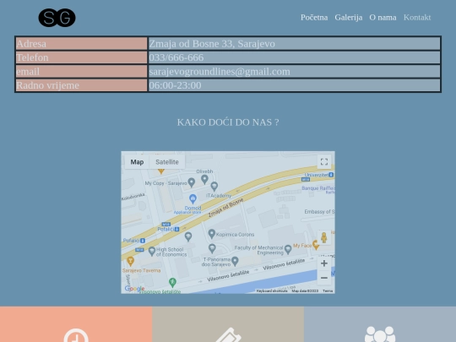Screen dimensions: 456x342
Task: Select the Domod appliance store pin
Action: click(x=193, y=199)
